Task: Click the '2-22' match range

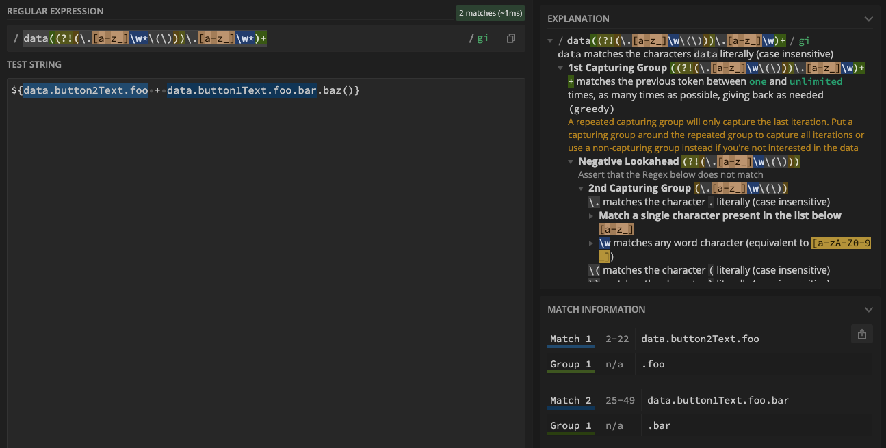Action: [x=617, y=339]
